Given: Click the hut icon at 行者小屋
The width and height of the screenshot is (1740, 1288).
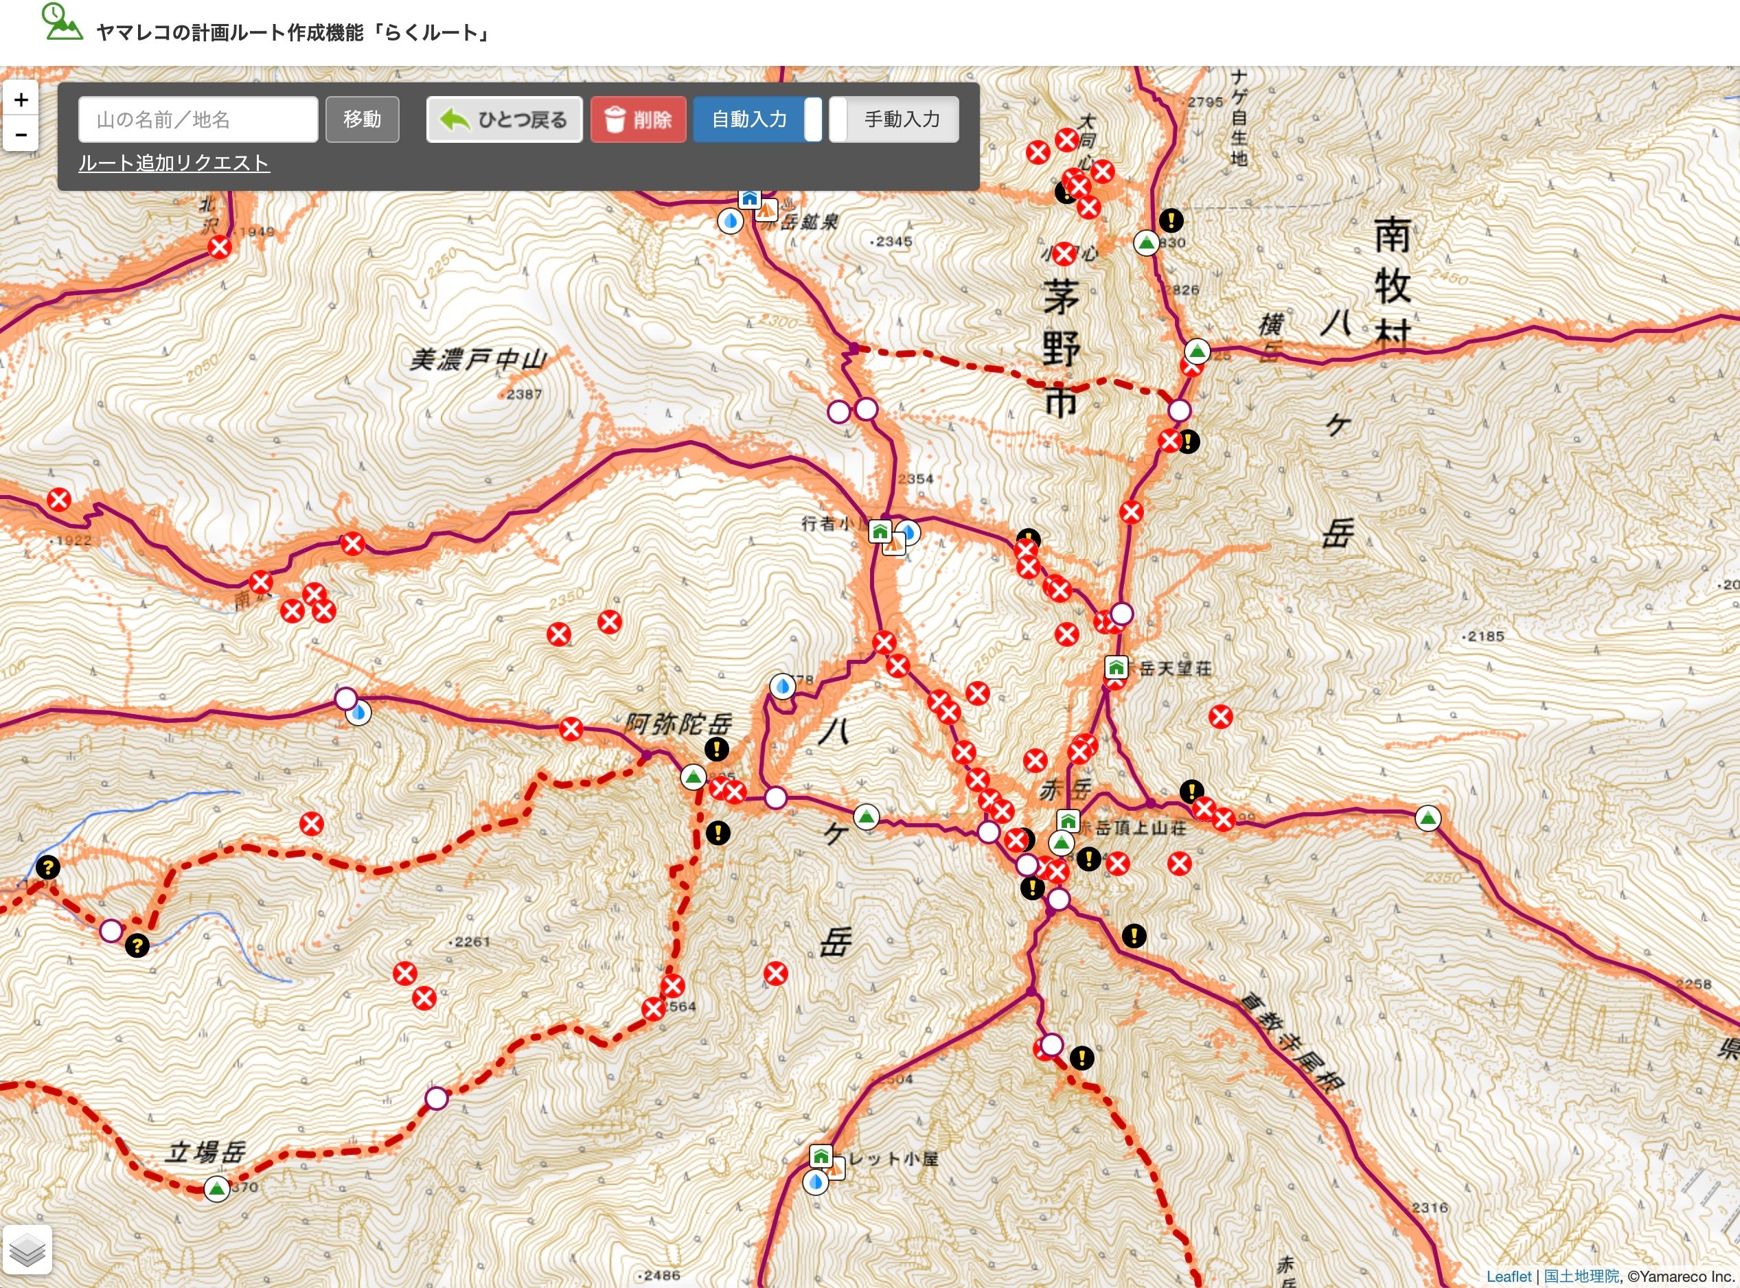Looking at the screenshot, I should click(x=880, y=531).
